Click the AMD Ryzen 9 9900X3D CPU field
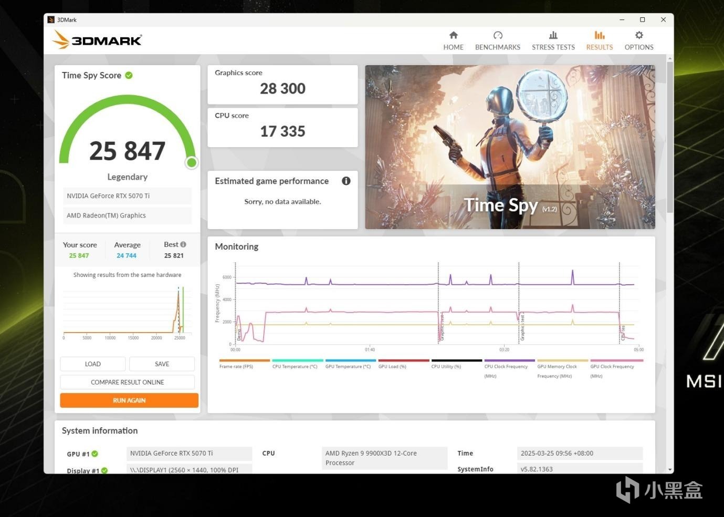The width and height of the screenshot is (724, 517). 385,458
